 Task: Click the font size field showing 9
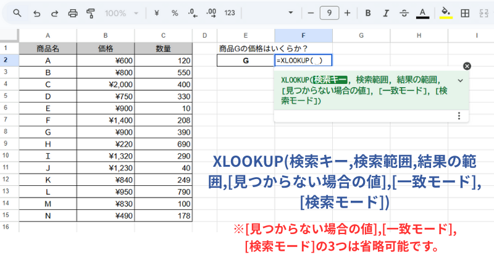tap(329, 13)
